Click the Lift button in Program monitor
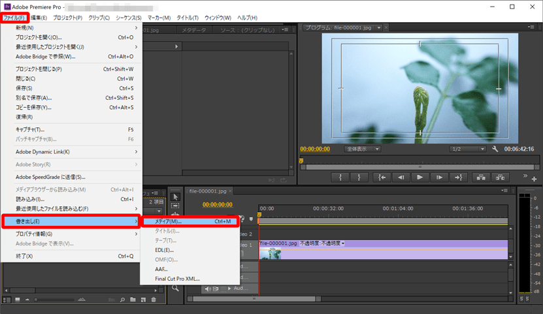The width and height of the screenshot is (543, 314). [x=481, y=178]
